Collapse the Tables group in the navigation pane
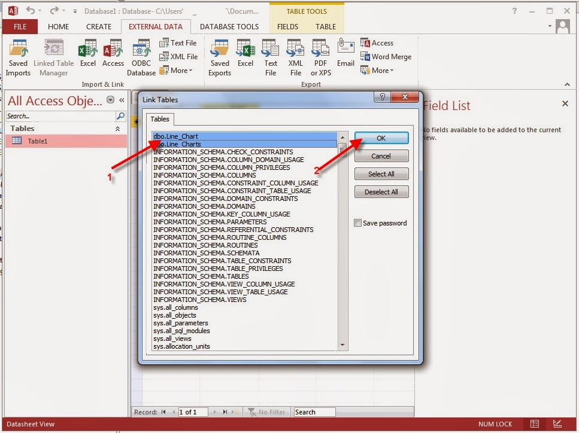 pyautogui.click(x=119, y=128)
